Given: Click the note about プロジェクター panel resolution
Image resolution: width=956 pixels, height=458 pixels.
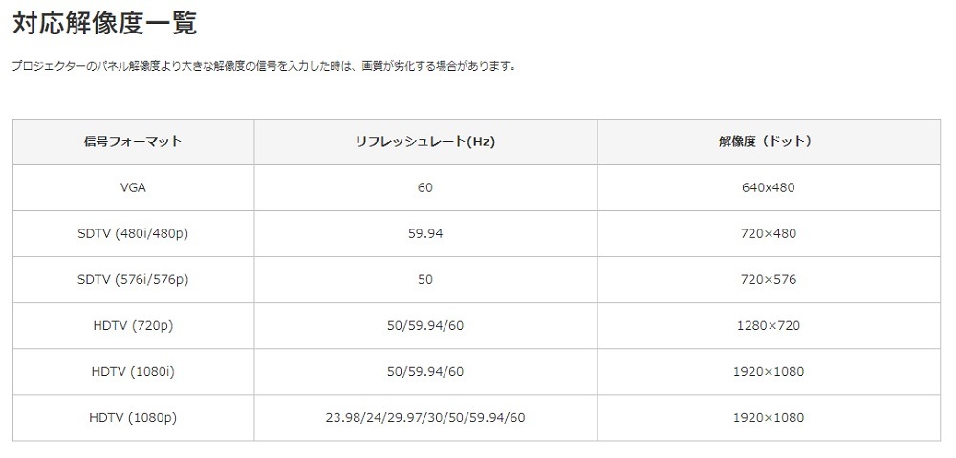Looking at the screenshot, I should click(265, 67).
